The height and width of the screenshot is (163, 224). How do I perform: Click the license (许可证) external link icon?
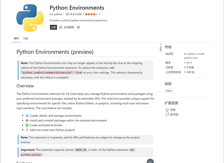[167, 114]
